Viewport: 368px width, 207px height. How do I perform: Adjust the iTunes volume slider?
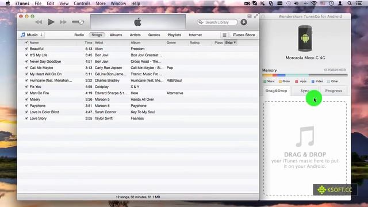(x=78, y=22)
